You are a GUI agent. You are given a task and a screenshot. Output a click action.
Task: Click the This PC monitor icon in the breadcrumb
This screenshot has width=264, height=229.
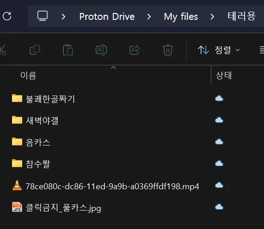click(43, 16)
